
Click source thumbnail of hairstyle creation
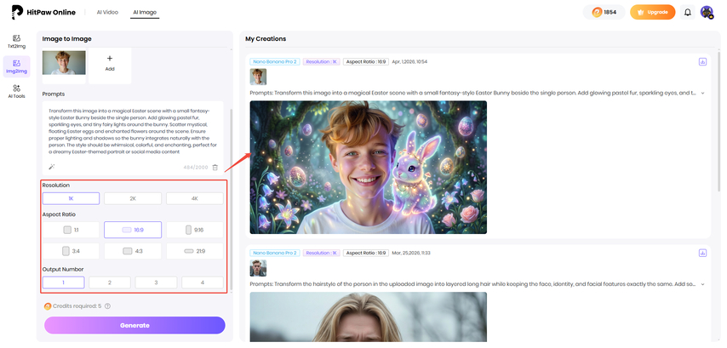click(x=258, y=268)
